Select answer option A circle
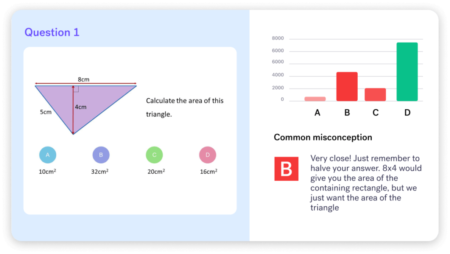Image resolution: width=450 pixels, height=254 pixels. coord(47,155)
